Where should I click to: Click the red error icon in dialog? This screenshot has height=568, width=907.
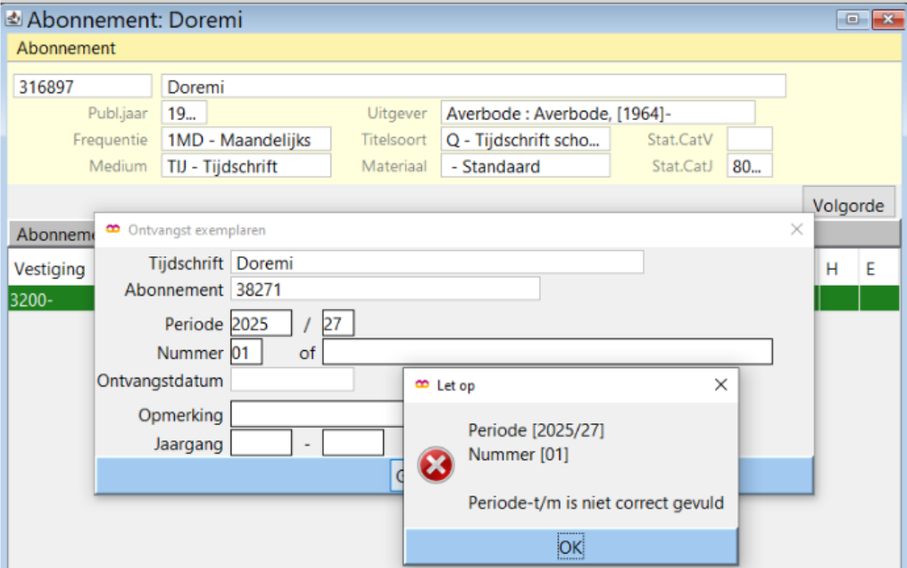click(x=436, y=465)
